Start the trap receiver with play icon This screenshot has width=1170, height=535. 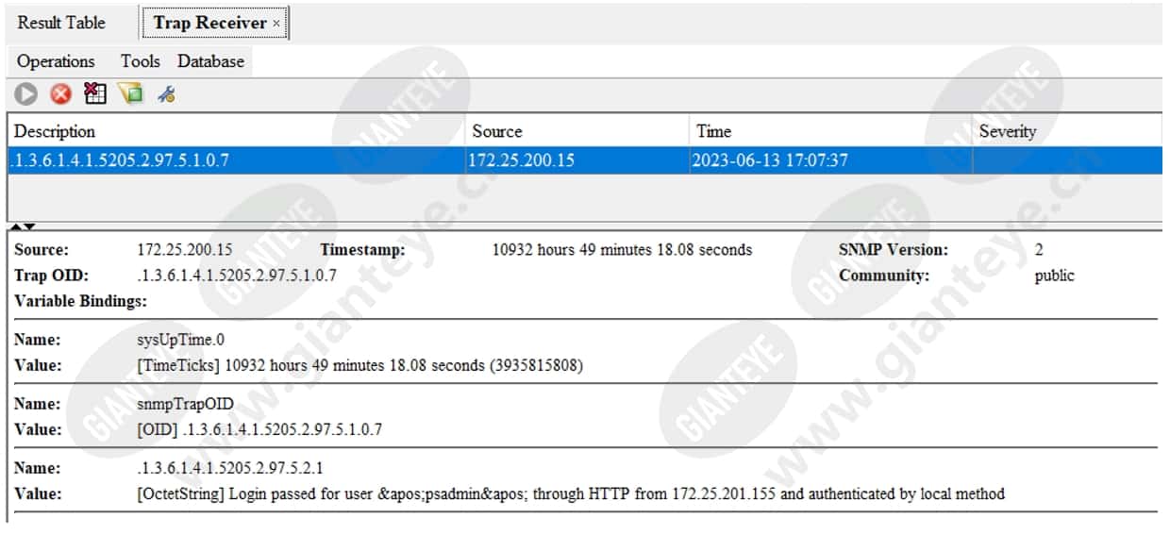pyautogui.click(x=25, y=93)
